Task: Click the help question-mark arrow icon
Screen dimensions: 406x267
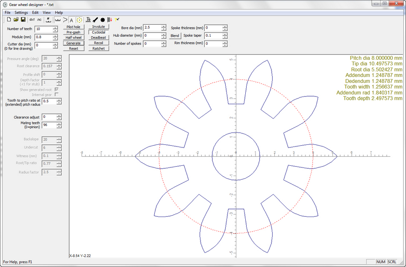Action: pos(117,20)
